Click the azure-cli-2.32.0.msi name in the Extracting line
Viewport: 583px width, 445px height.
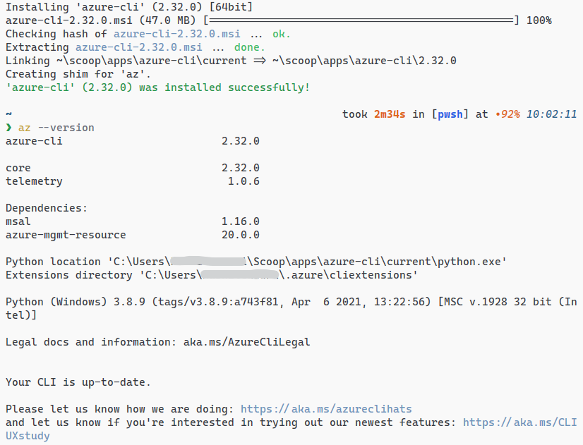[x=138, y=47]
